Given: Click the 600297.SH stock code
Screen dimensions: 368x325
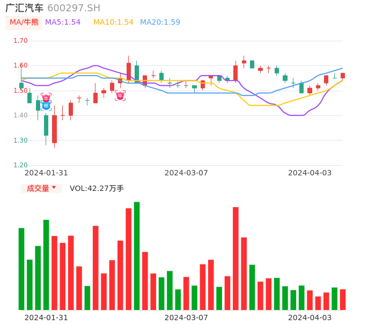Looking at the screenshot, I should coord(73,8).
